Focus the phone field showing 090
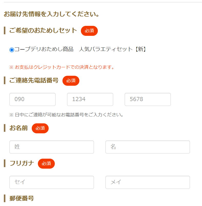The height and width of the screenshot is (206, 202). 33,99
